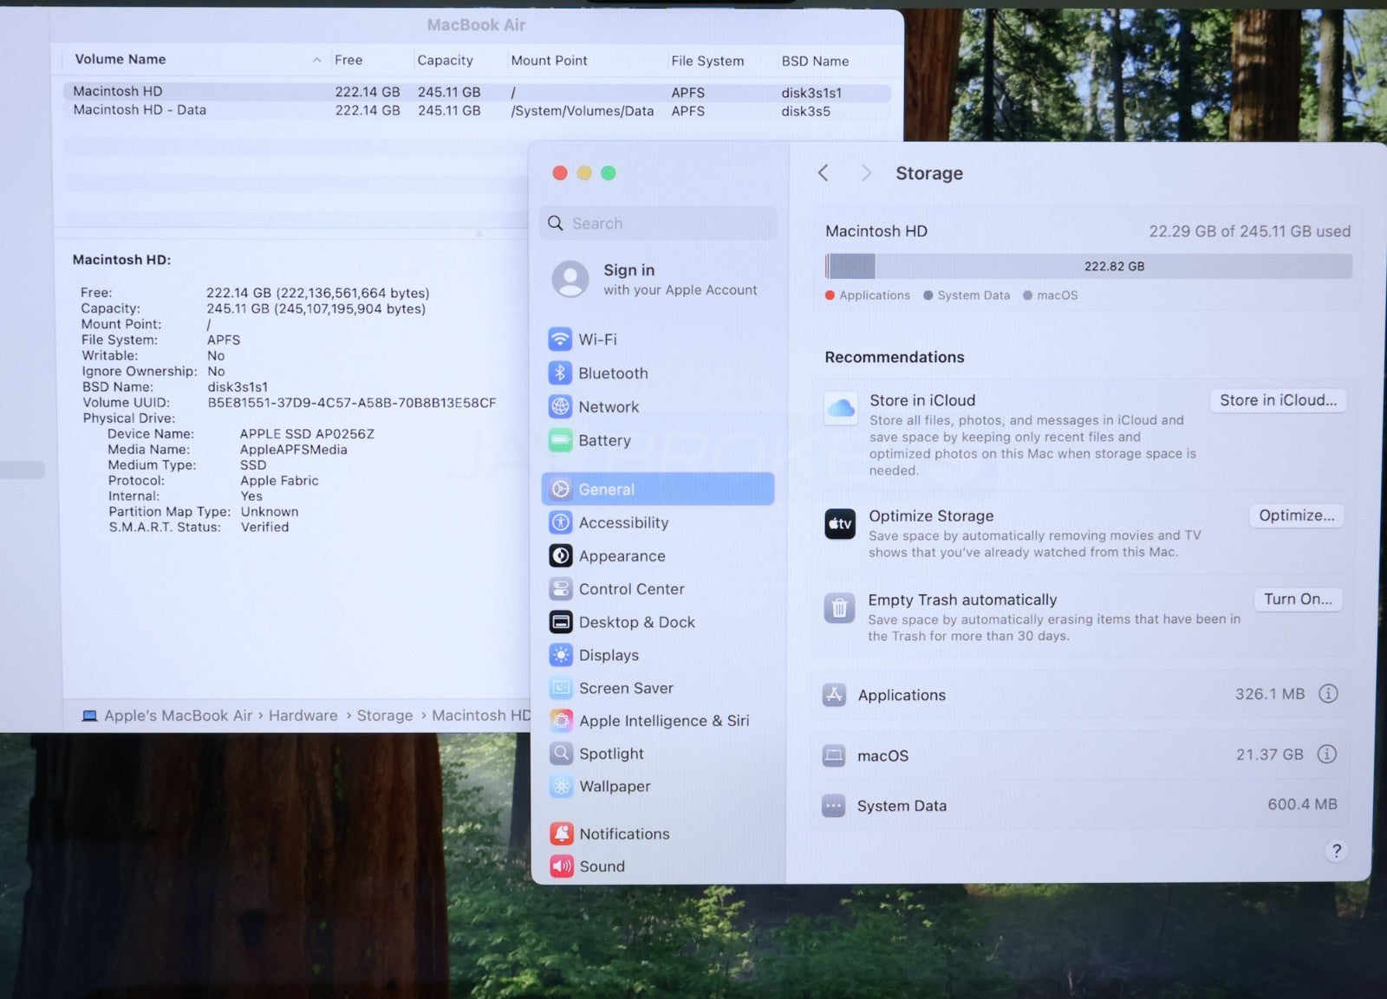
Task: Click the Applications info icon
Action: 1327,694
